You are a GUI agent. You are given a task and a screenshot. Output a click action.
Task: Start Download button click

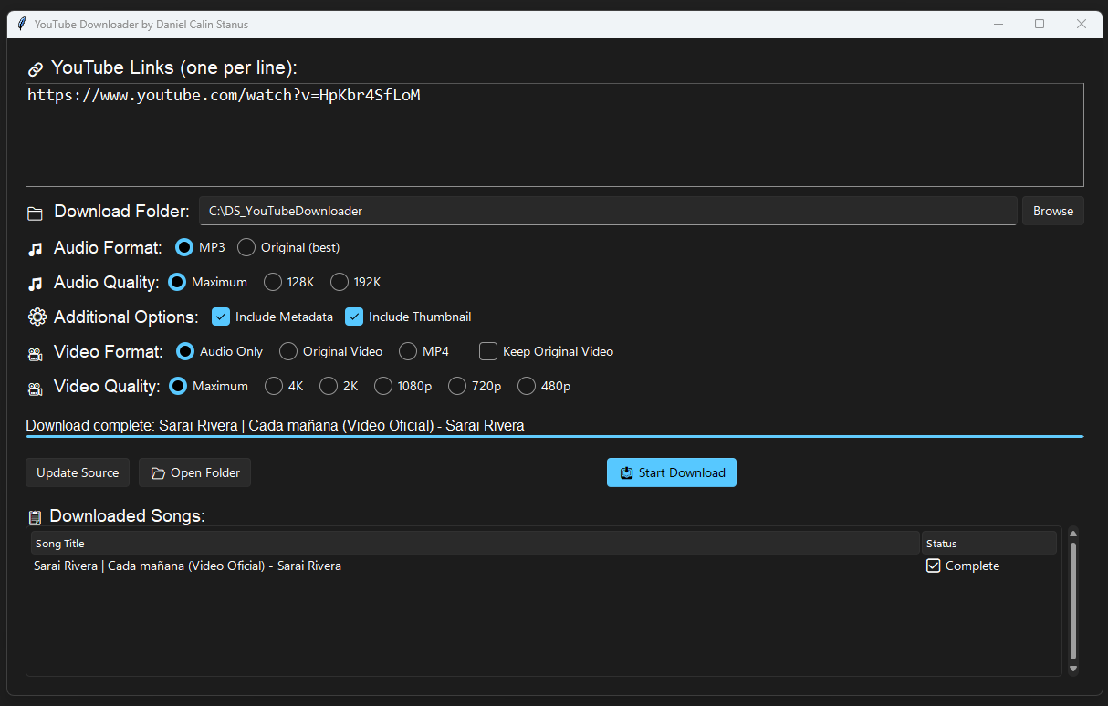[x=672, y=472]
